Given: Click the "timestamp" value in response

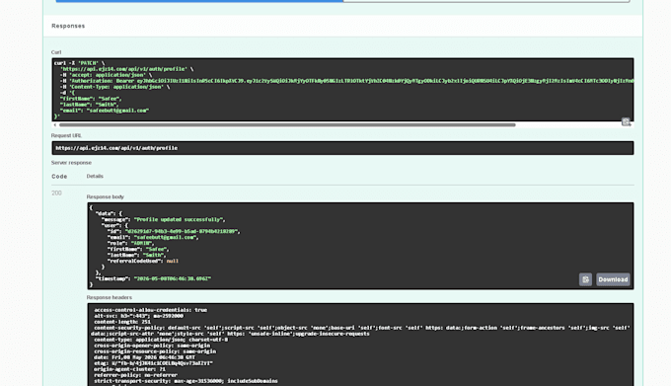Looking at the screenshot, I should click(x=173, y=278).
